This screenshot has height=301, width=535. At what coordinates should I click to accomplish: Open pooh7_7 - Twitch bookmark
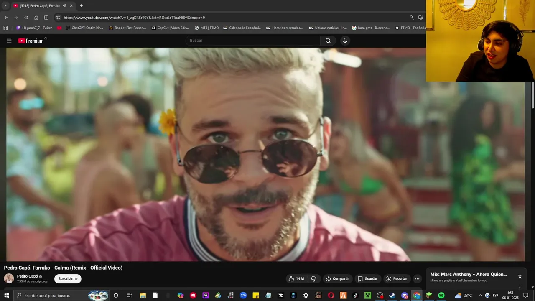click(x=34, y=28)
